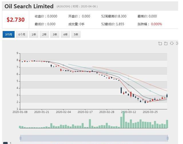Image resolution: width=183 pixels, height=144 pixels.
Task: Switch to the 1年 time range
Action: (34, 34)
